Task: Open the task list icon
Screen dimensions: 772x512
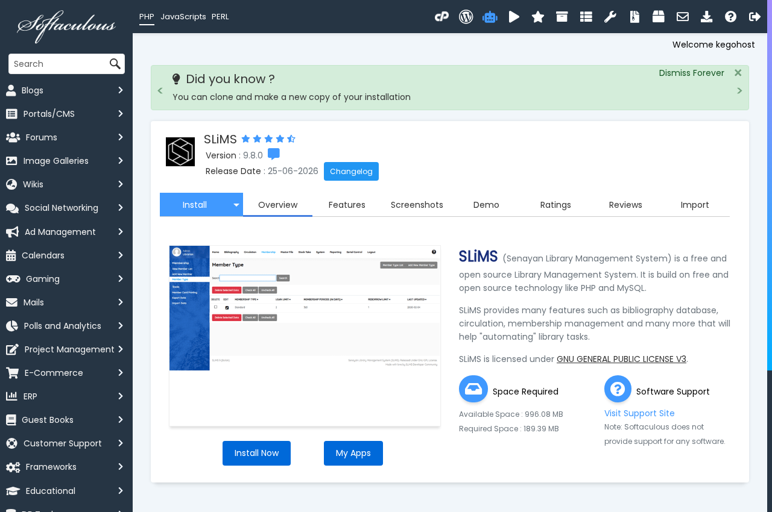Action: (x=586, y=17)
